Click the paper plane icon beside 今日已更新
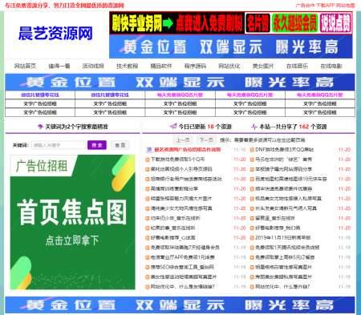Viewport: 361px width, 315px height. (173, 126)
